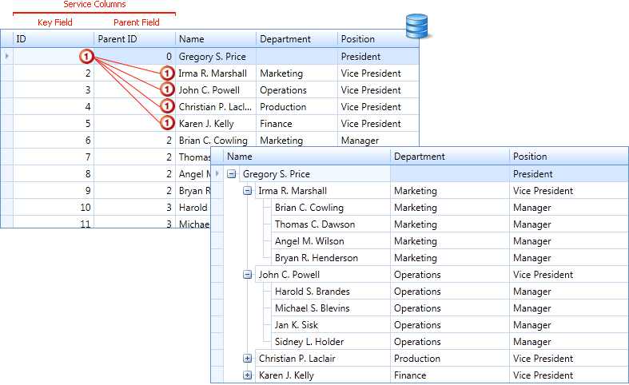This screenshot has width=629, height=385.
Task: Click the red circled 1 beside Karen J. Kelly
Action: (167, 123)
